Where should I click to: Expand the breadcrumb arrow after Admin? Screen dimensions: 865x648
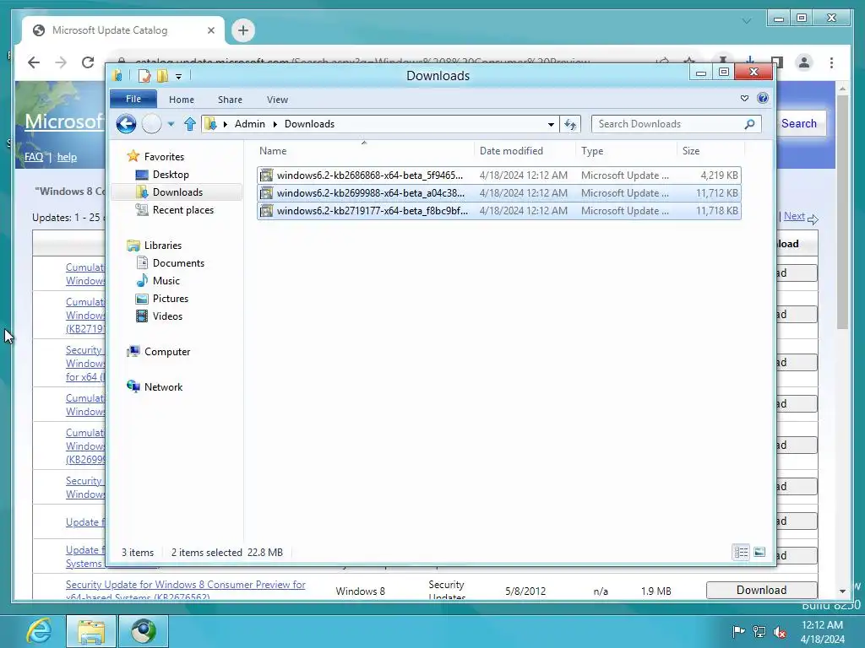tap(275, 124)
